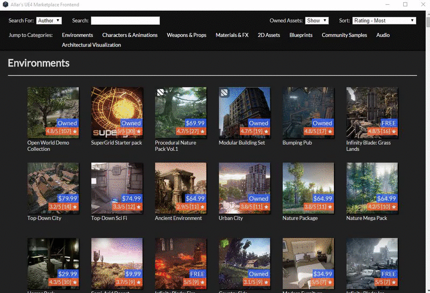
Task: Open the Bumping Pub thumbnail
Action: (x=308, y=113)
